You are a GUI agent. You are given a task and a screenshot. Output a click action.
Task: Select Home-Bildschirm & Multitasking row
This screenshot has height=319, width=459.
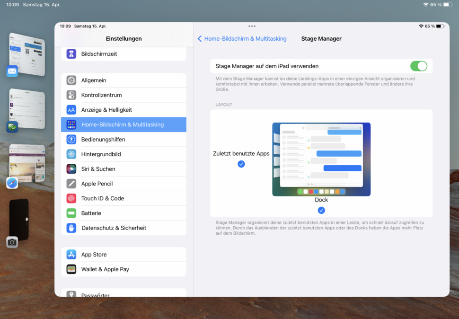124,124
